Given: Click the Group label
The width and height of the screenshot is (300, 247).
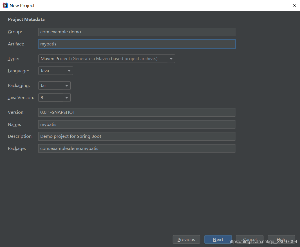Looking at the screenshot, I should pos(15,32).
